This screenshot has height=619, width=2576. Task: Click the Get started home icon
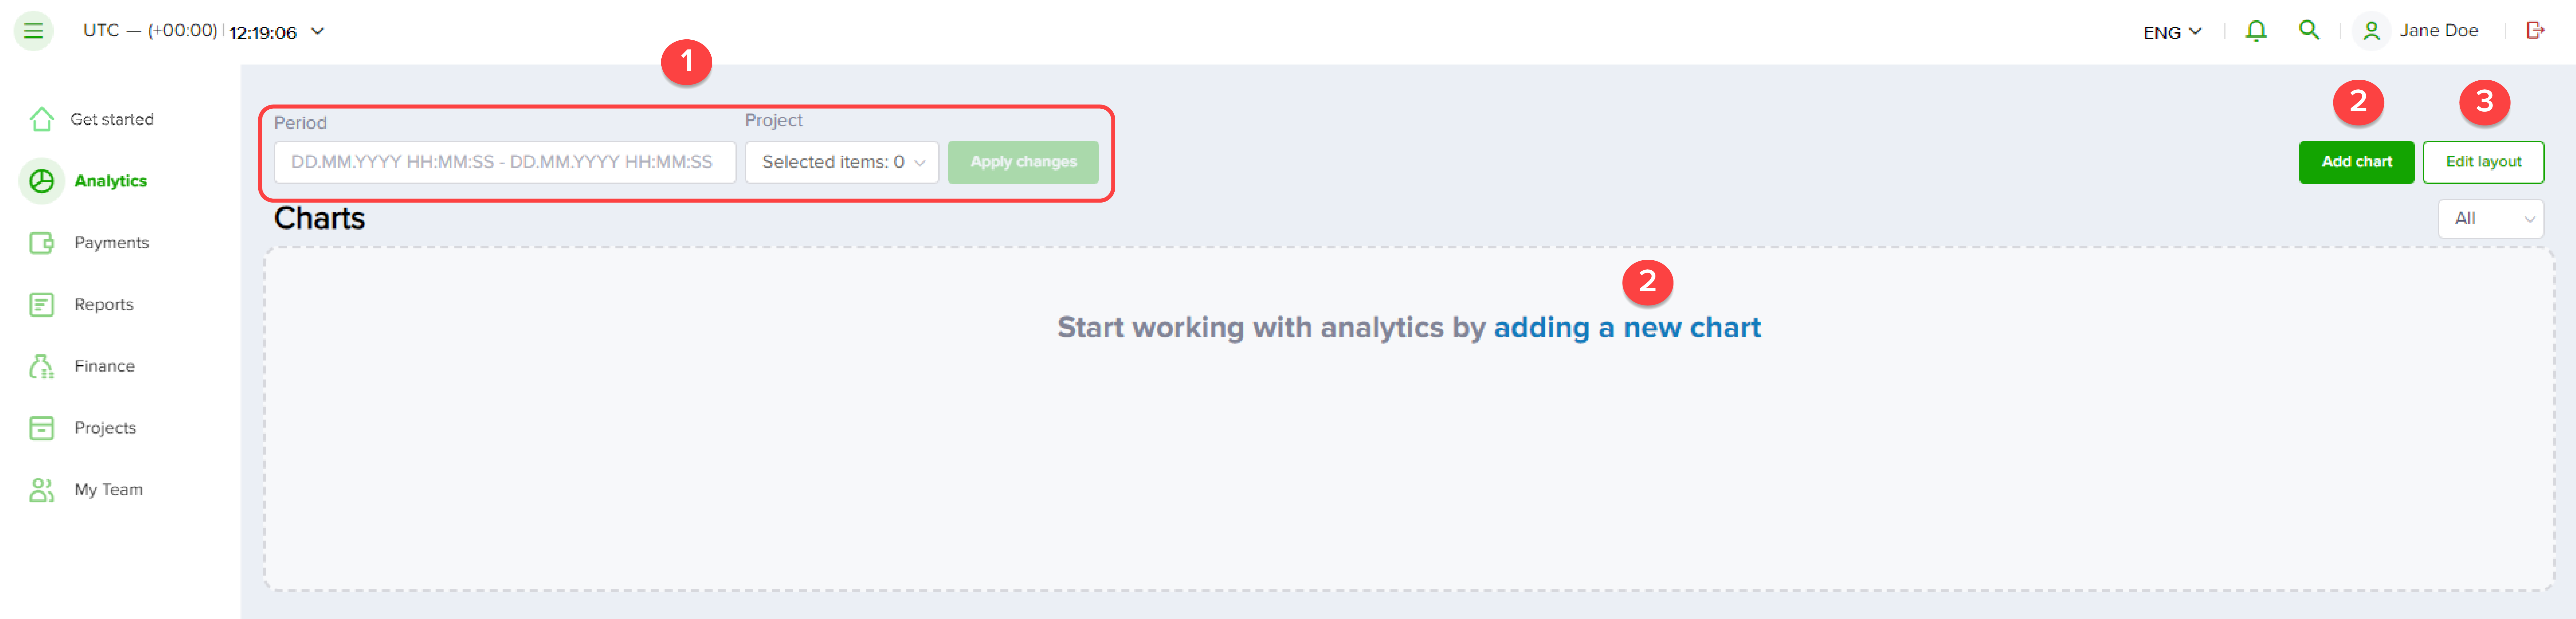tap(42, 119)
